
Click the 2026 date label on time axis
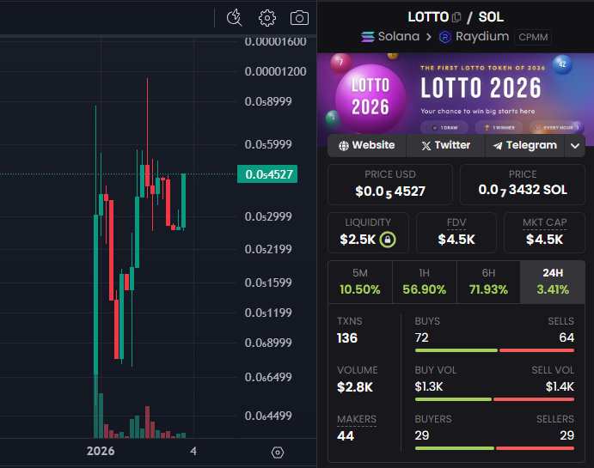[x=101, y=451]
